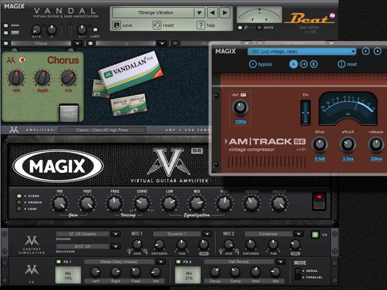Enable the tuner LED switch

239,27
